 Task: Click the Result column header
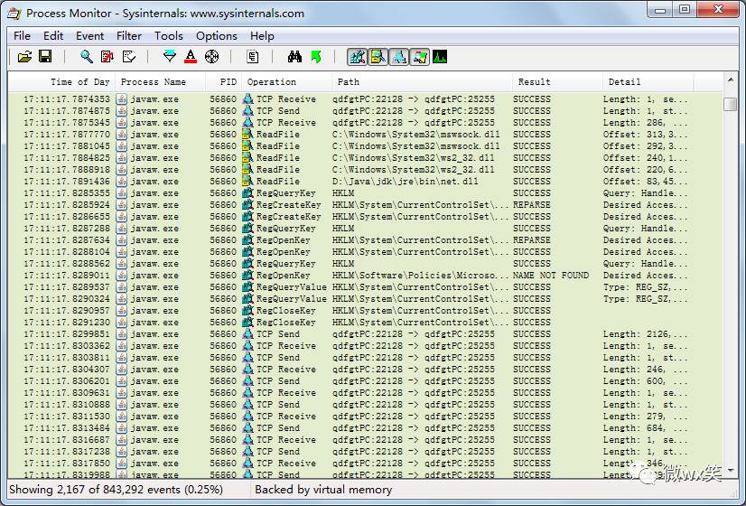pos(557,82)
